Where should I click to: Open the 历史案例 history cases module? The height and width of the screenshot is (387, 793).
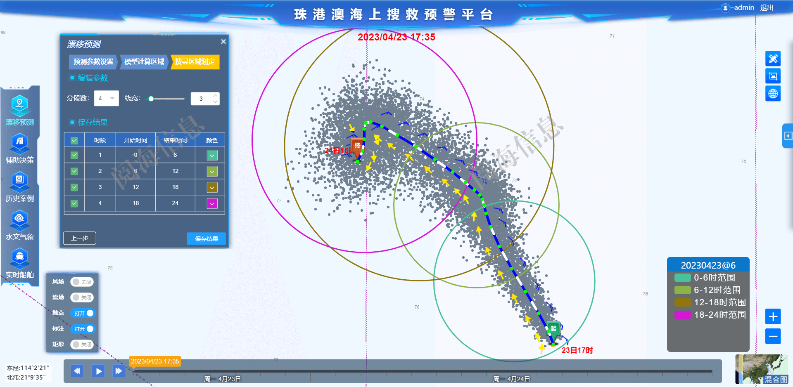[19, 186]
